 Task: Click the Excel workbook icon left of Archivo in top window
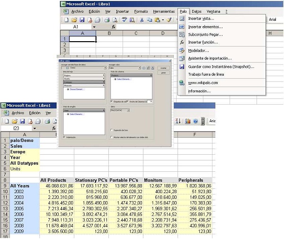click(x=65, y=11)
